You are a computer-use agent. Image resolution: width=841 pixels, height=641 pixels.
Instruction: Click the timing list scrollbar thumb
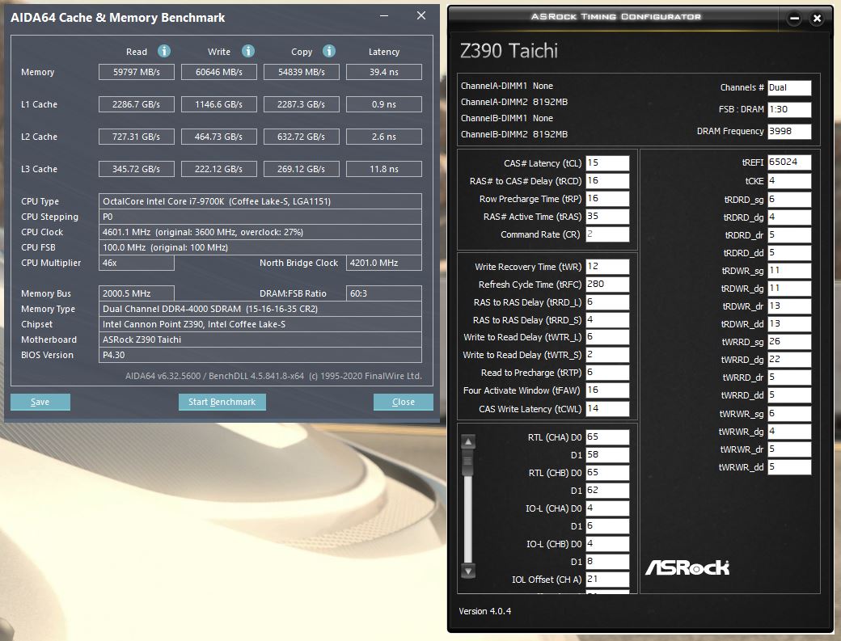coord(468,464)
